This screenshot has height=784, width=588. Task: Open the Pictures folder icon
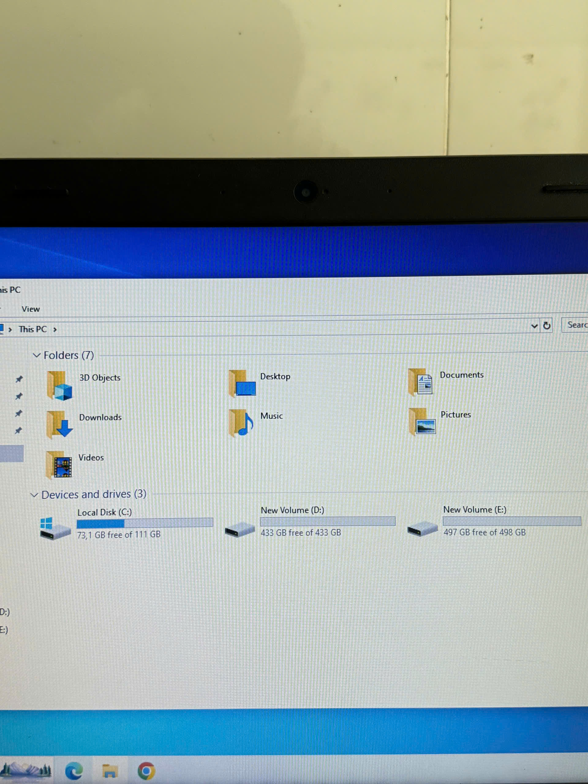pyautogui.click(x=422, y=421)
